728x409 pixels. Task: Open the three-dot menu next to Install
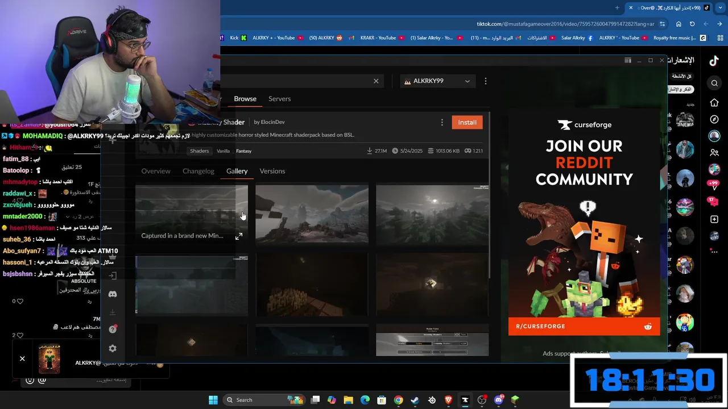(442, 122)
